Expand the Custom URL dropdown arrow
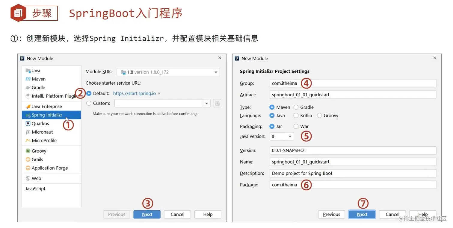Viewport: 453px width, 228px height. (206, 103)
